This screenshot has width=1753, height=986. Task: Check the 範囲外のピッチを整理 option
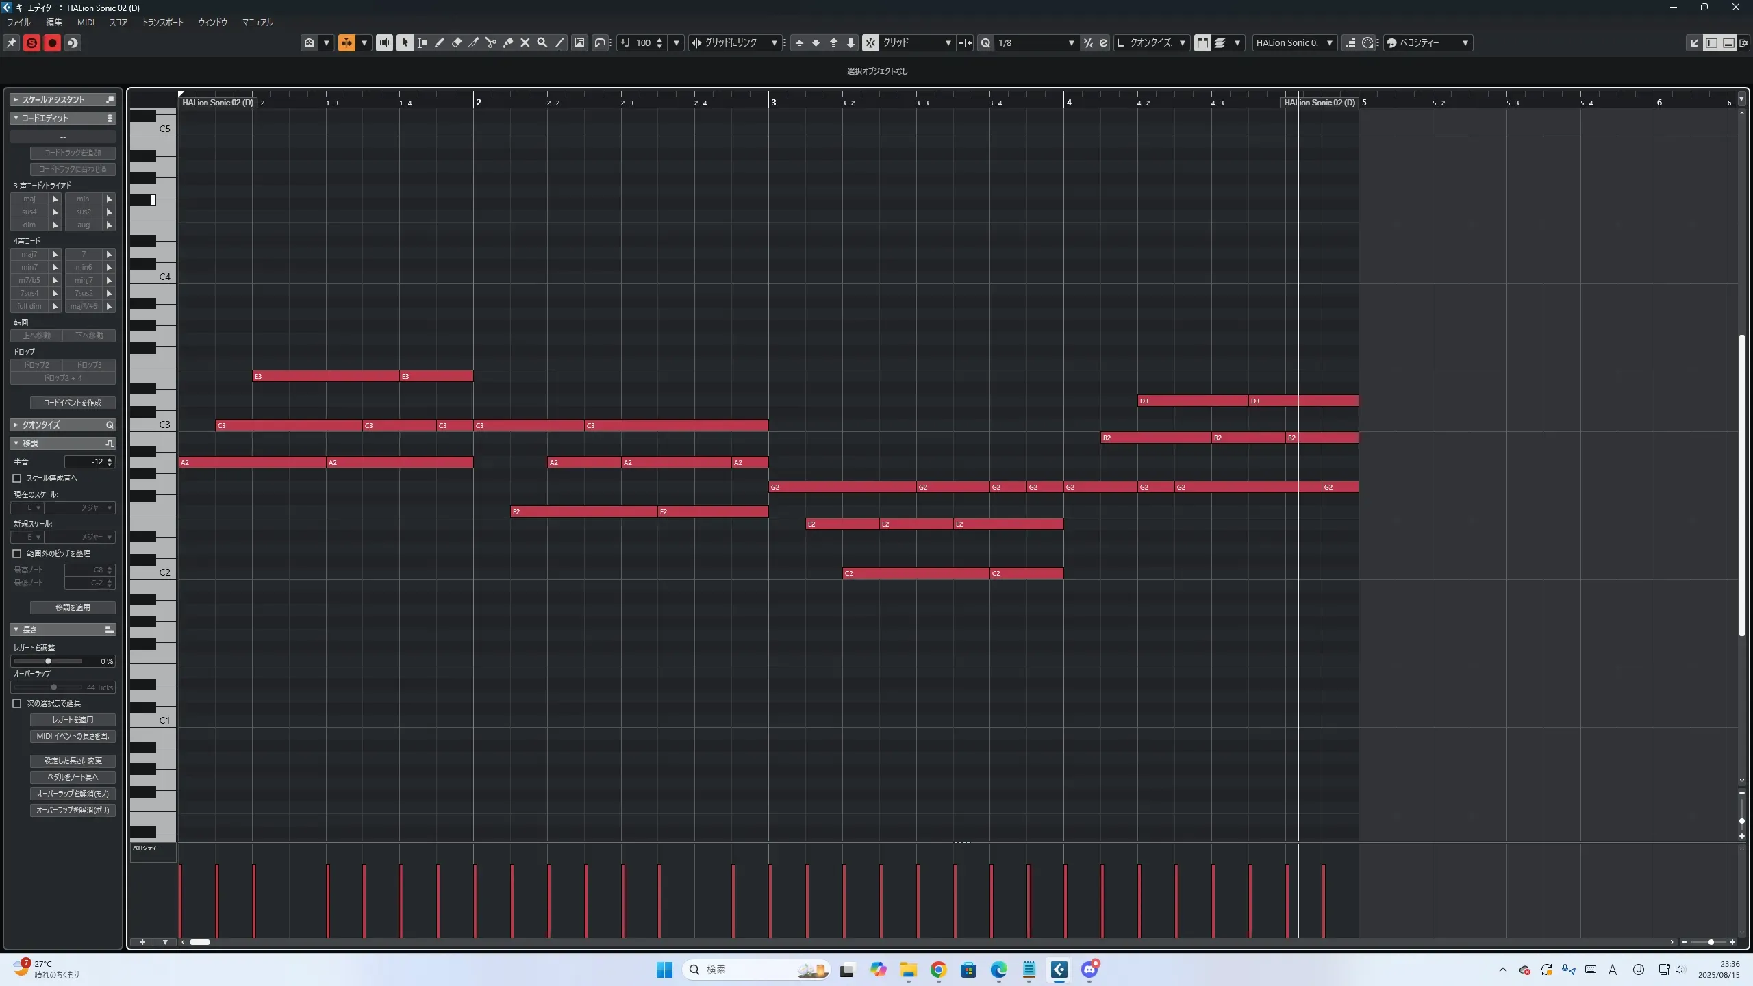pos(17,553)
